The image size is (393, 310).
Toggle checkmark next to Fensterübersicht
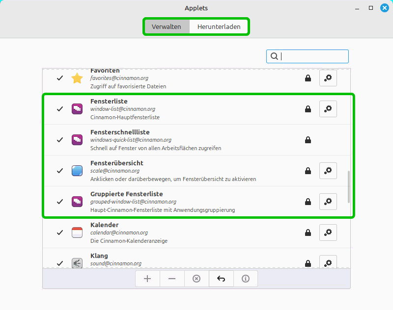60,171
